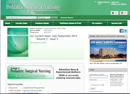Click the Username or Email field

[x=99, y=77]
